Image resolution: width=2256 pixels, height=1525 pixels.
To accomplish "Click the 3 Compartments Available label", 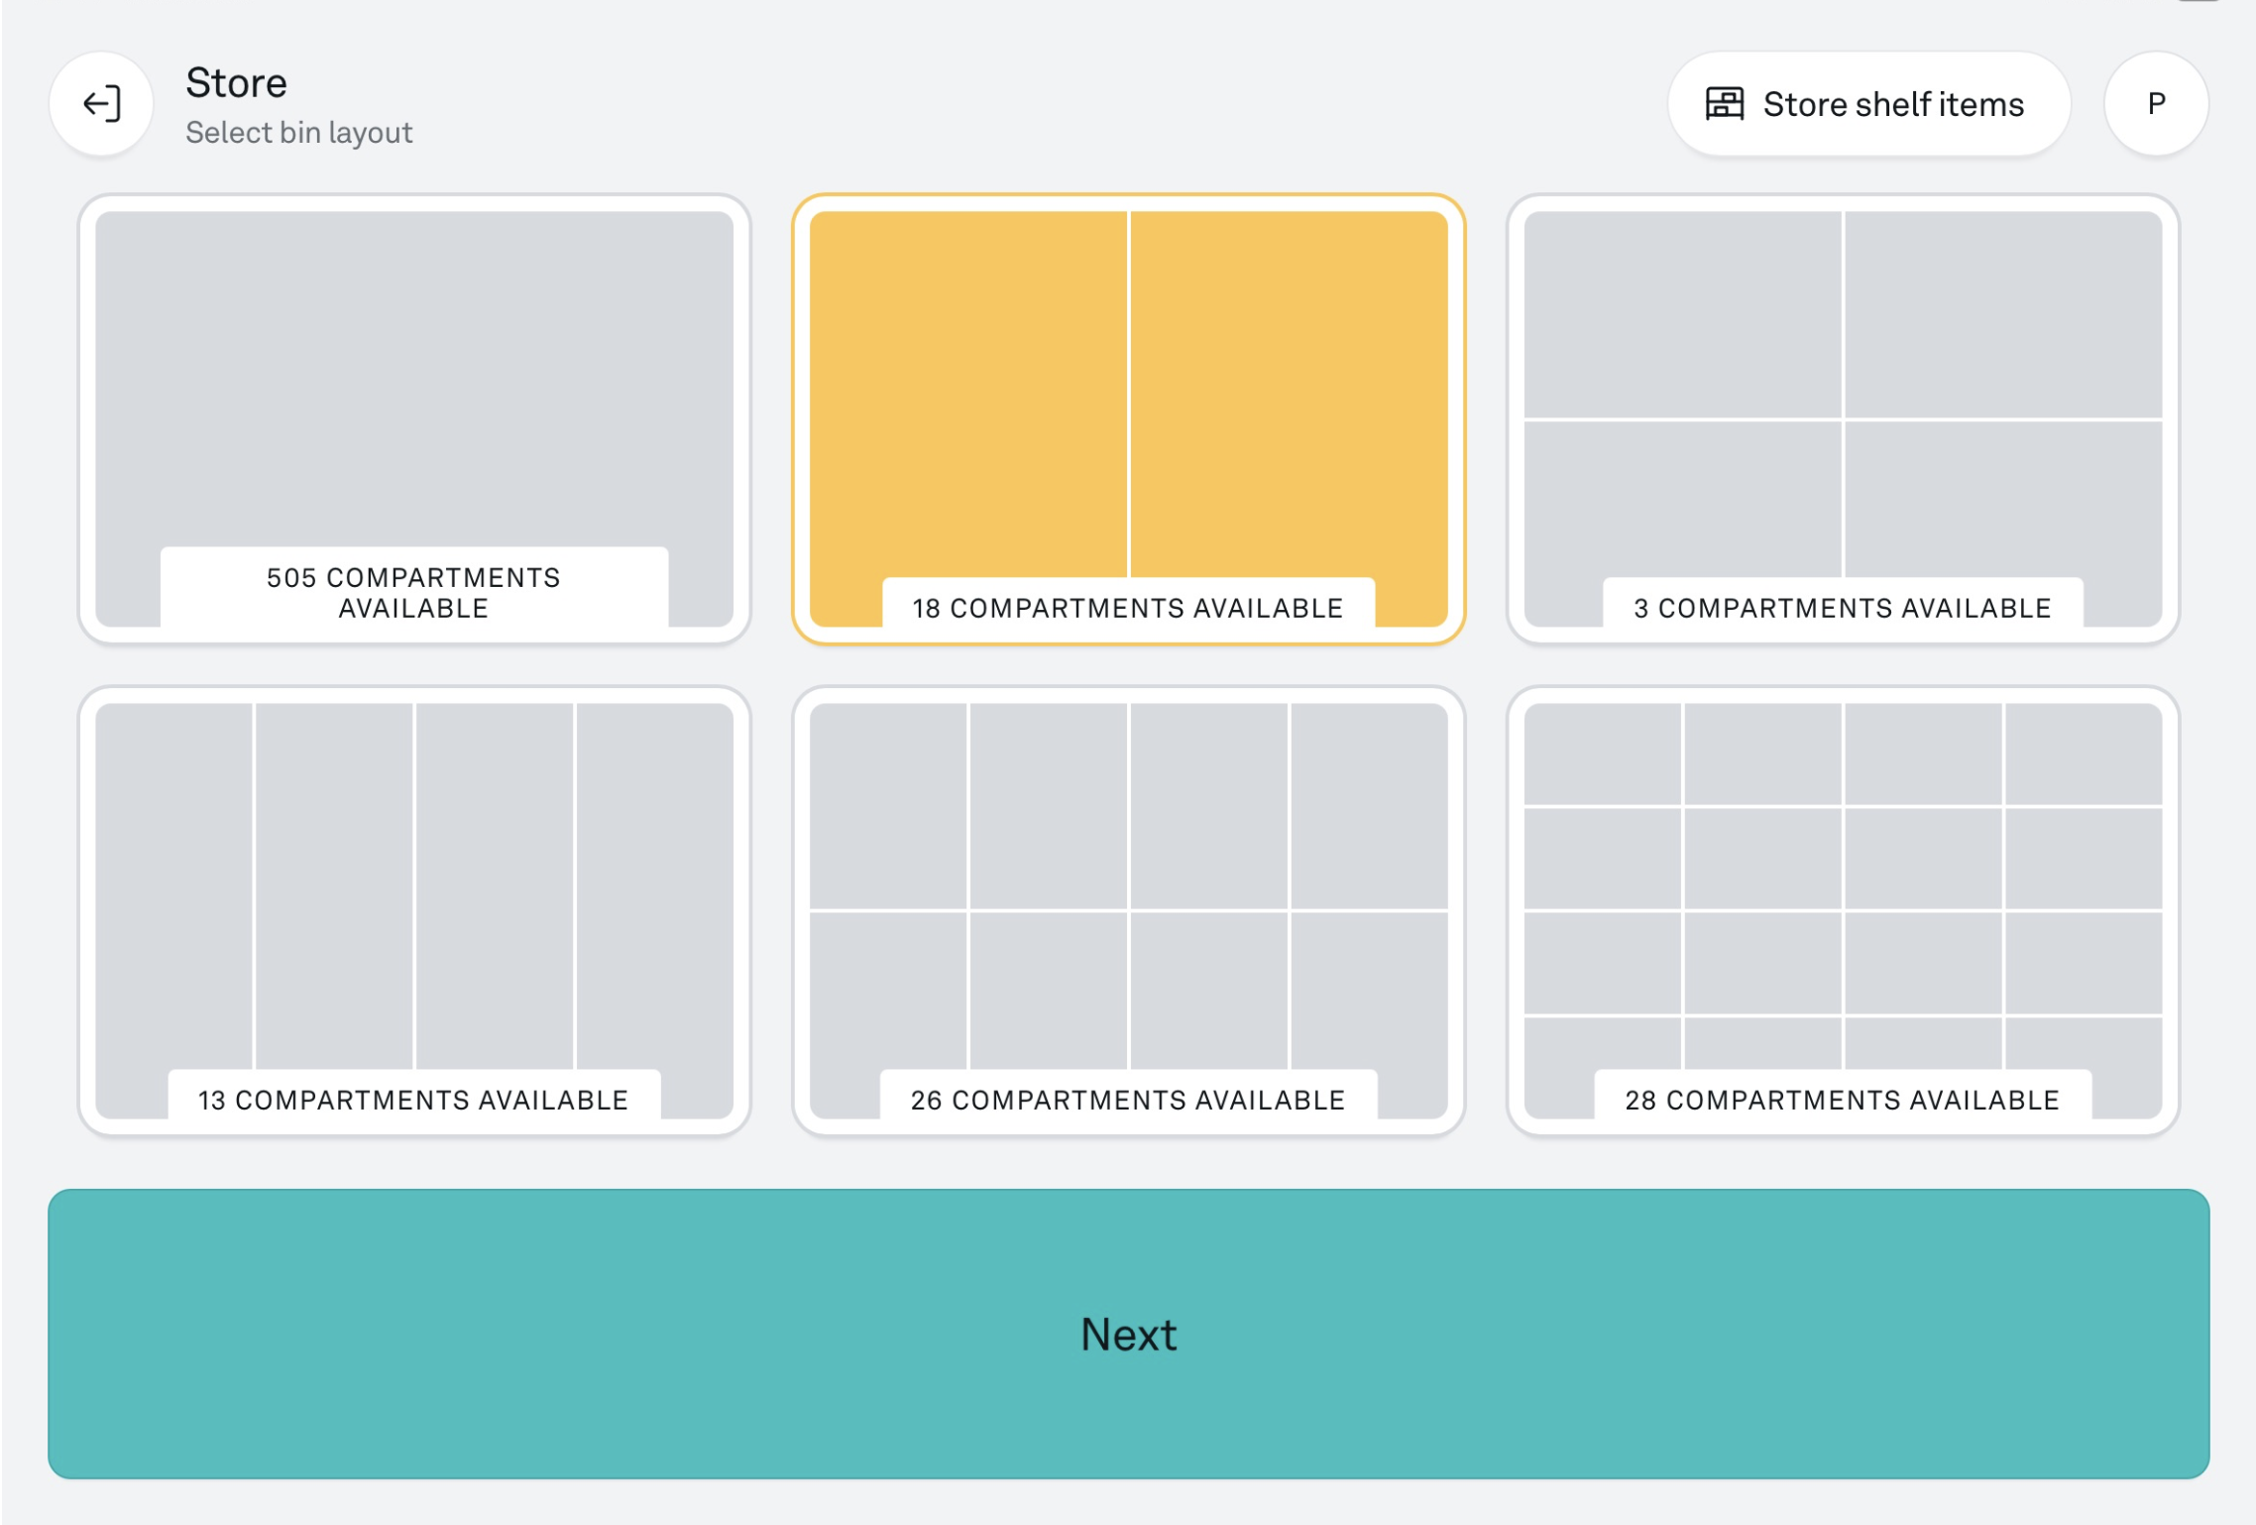I will 1842,608.
